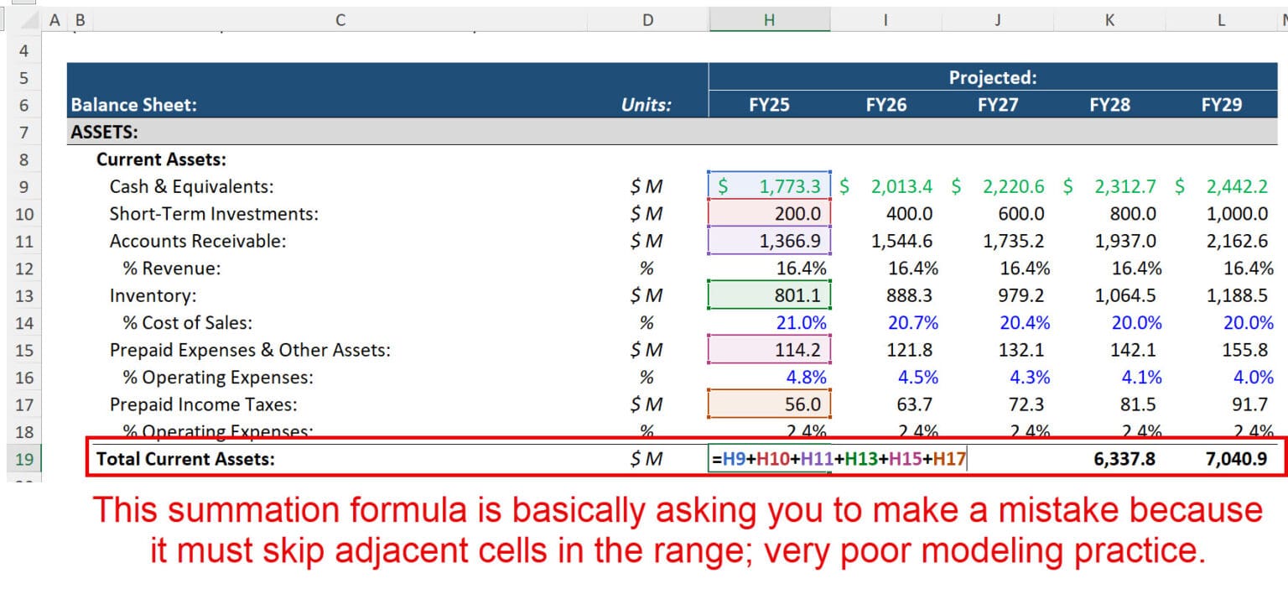Select row 9 header
This screenshot has width=1288, height=589.
click(25, 186)
